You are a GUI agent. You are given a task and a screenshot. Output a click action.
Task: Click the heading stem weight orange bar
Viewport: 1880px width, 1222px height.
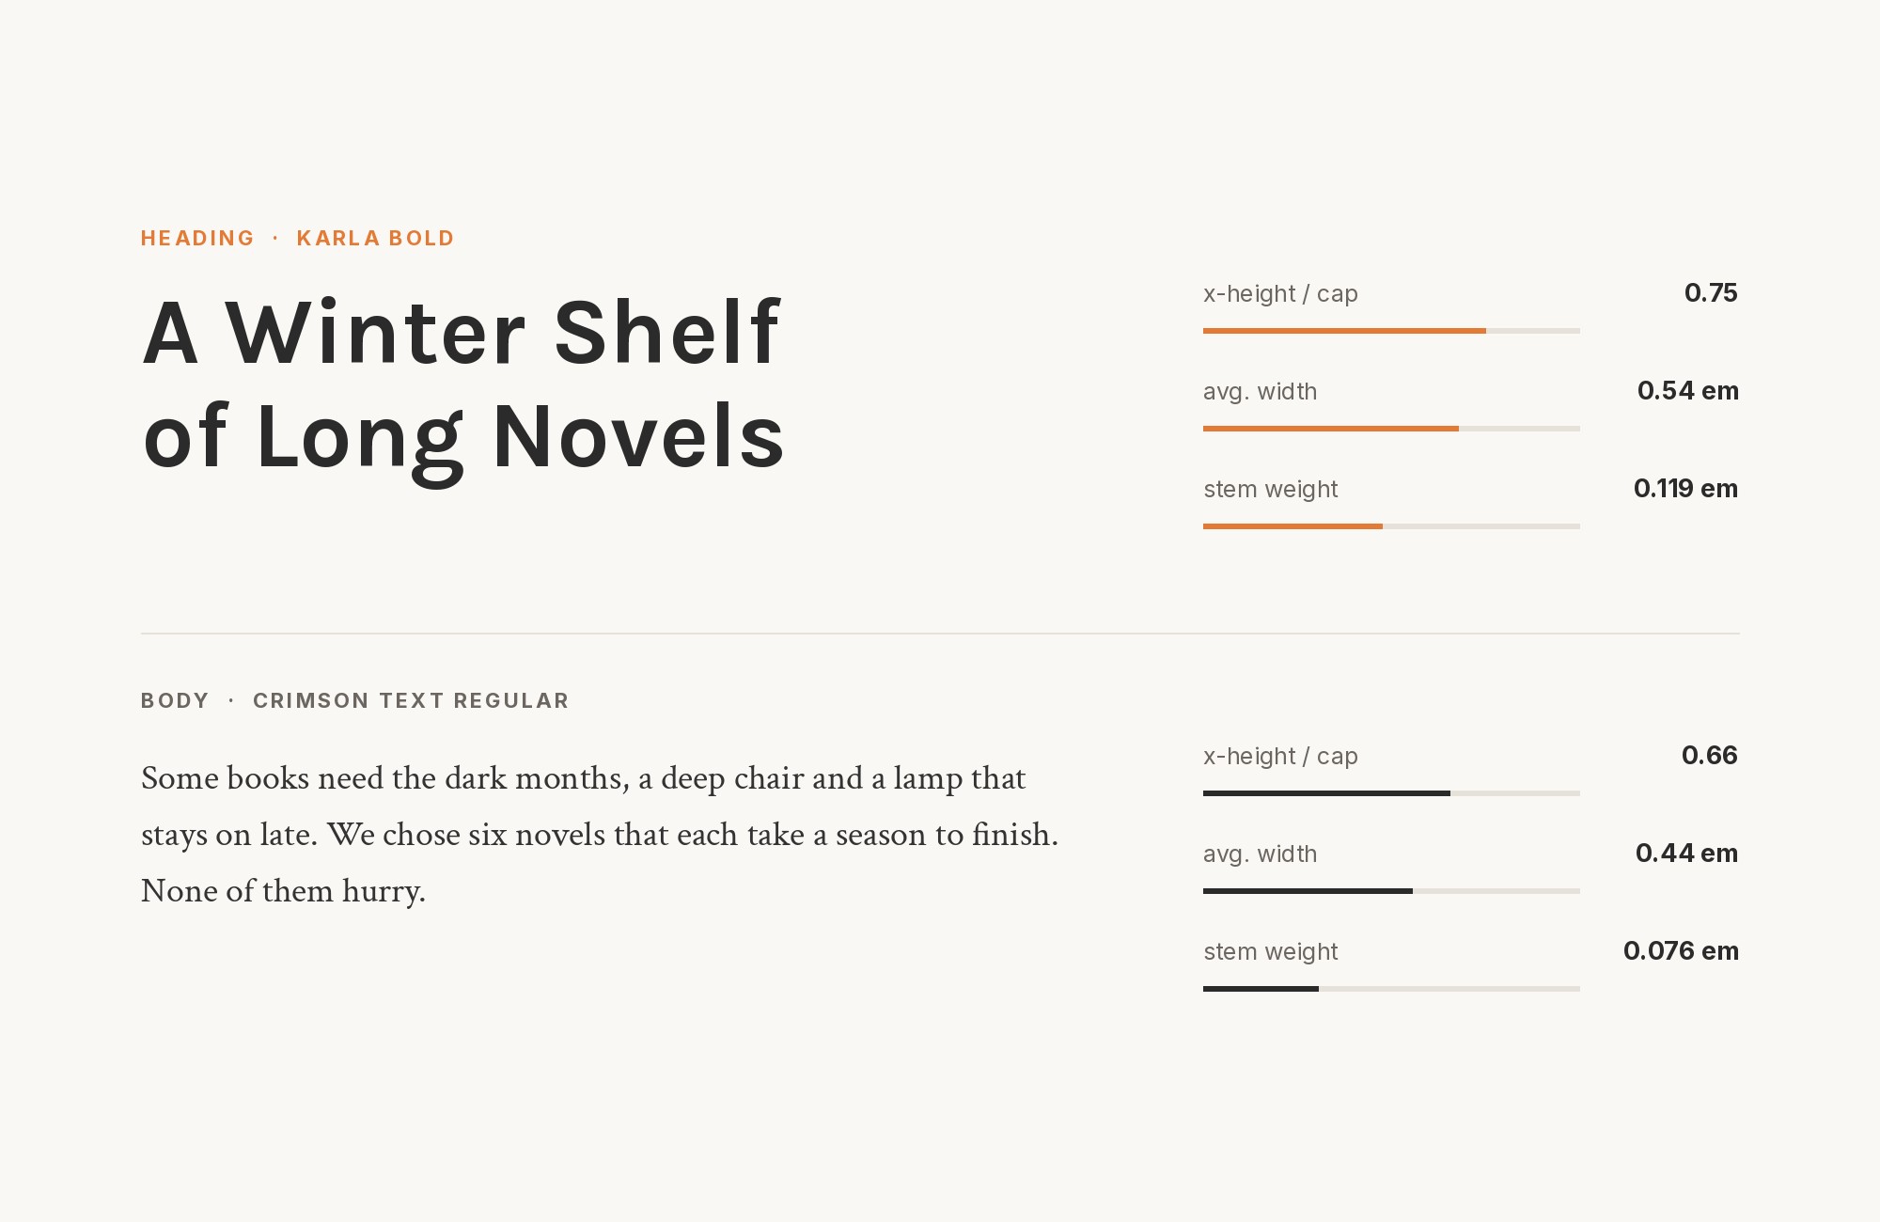(x=1292, y=526)
